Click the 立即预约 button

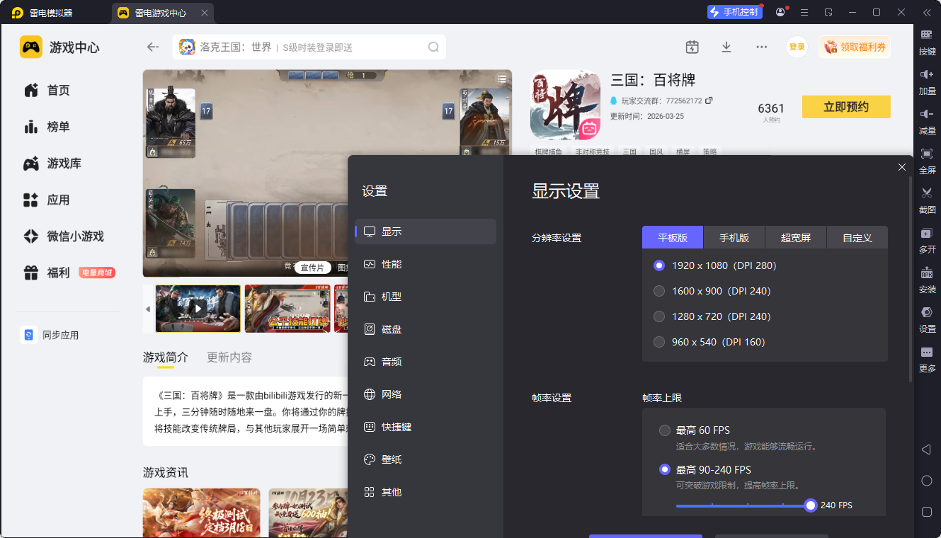(x=846, y=107)
